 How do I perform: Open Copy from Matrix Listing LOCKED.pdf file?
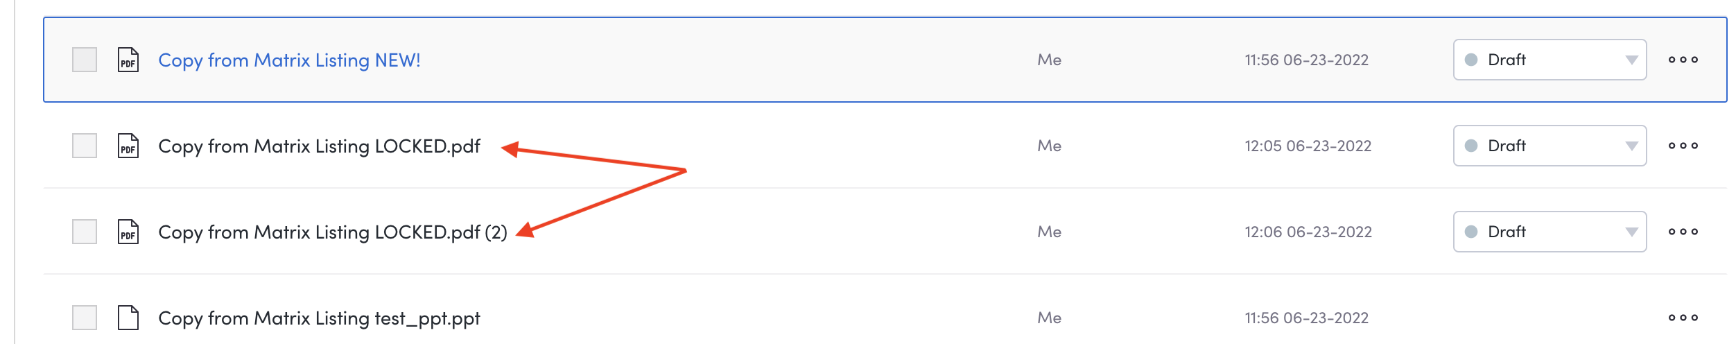(x=319, y=146)
